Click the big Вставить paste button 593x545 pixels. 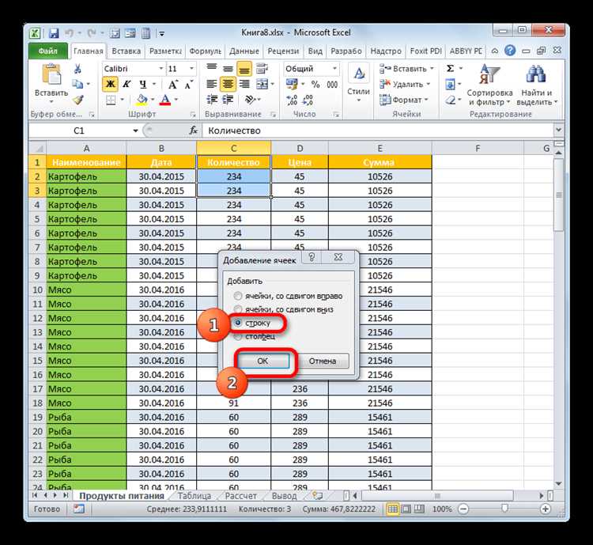coord(51,84)
